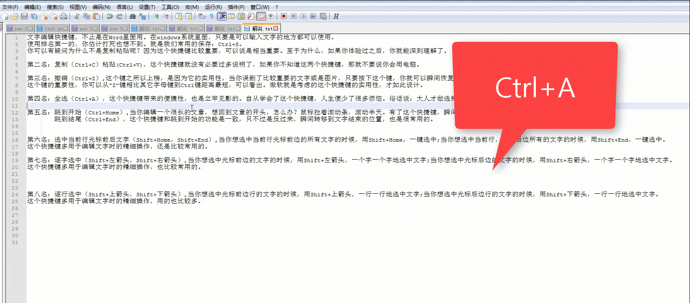Click the Redo arrow icon

pyautogui.click(x=120, y=16)
